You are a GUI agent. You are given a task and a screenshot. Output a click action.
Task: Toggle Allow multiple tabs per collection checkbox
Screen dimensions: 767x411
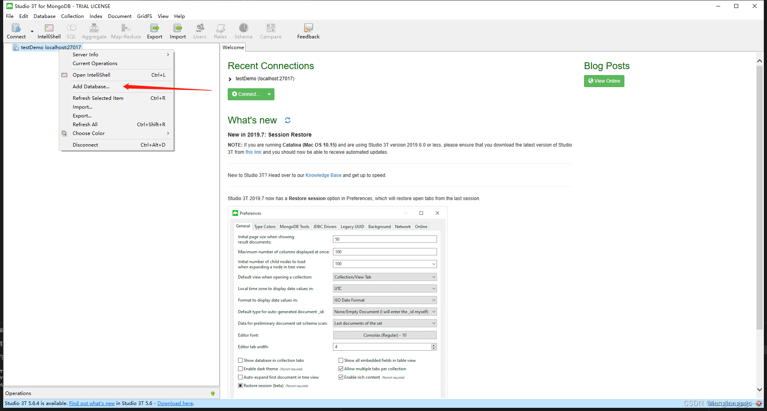[341, 369]
